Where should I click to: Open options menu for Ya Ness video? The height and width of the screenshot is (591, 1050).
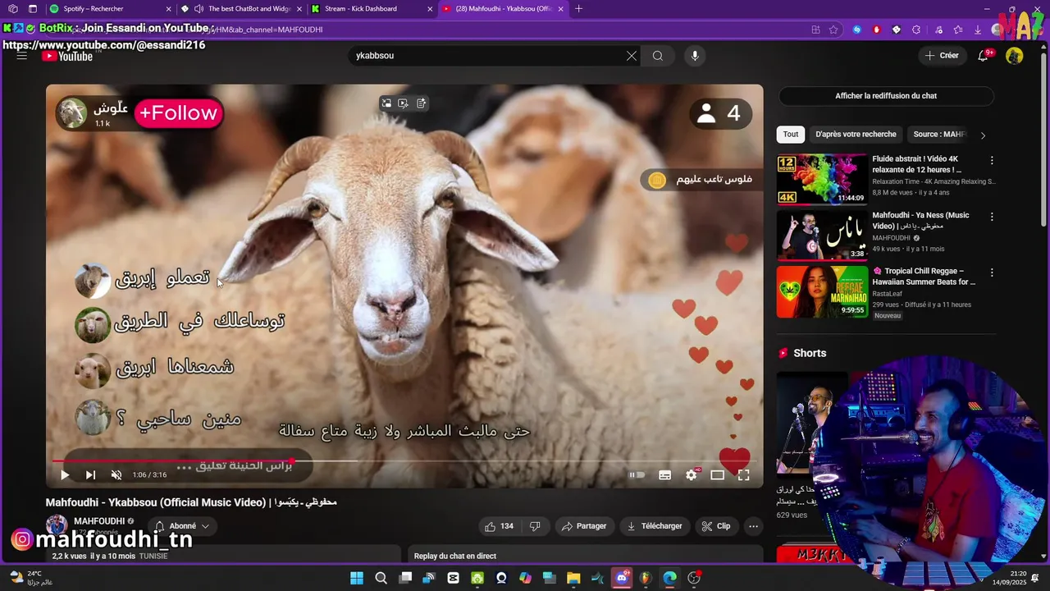click(992, 218)
